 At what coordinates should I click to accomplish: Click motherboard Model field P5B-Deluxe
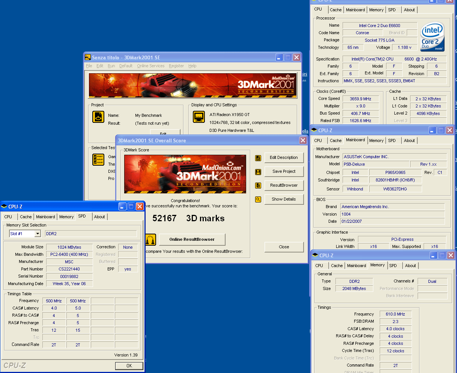[376, 164]
